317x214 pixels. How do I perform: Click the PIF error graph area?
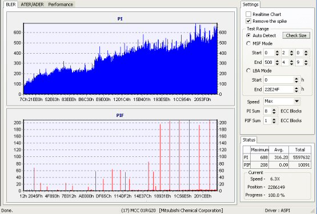pyautogui.click(x=121, y=155)
